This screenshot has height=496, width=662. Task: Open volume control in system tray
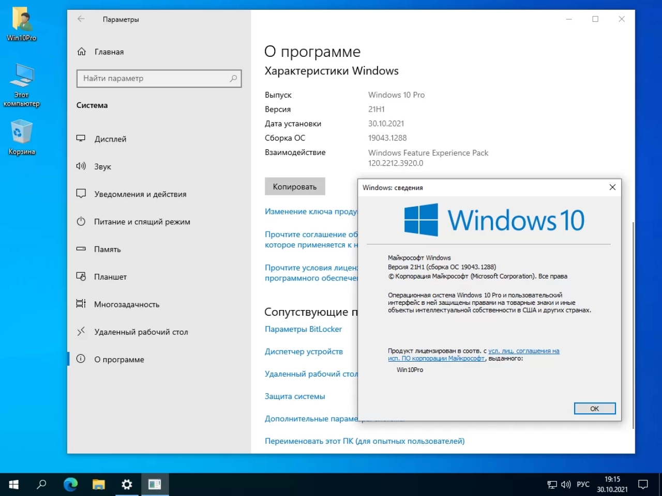click(x=566, y=485)
